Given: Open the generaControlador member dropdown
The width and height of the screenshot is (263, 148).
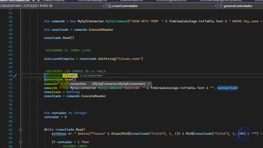Looking at the screenshot, I should click(x=241, y=6).
